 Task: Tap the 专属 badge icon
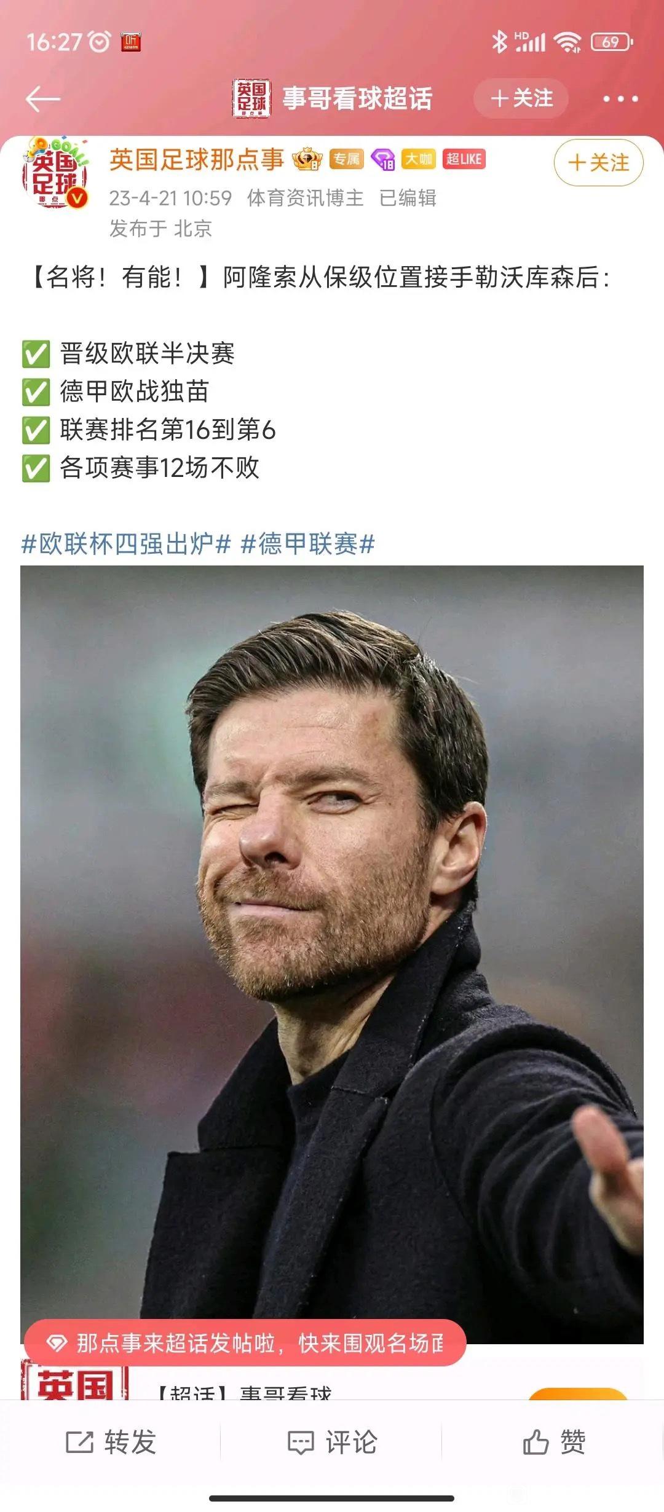pos(347,159)
